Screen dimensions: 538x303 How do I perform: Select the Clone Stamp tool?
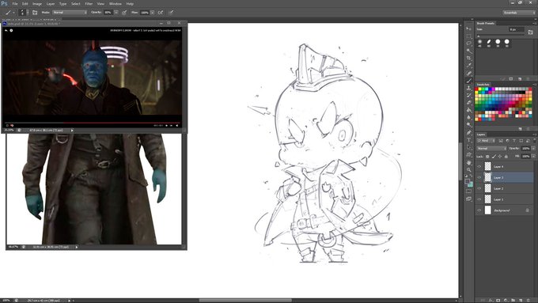point(468,88)
